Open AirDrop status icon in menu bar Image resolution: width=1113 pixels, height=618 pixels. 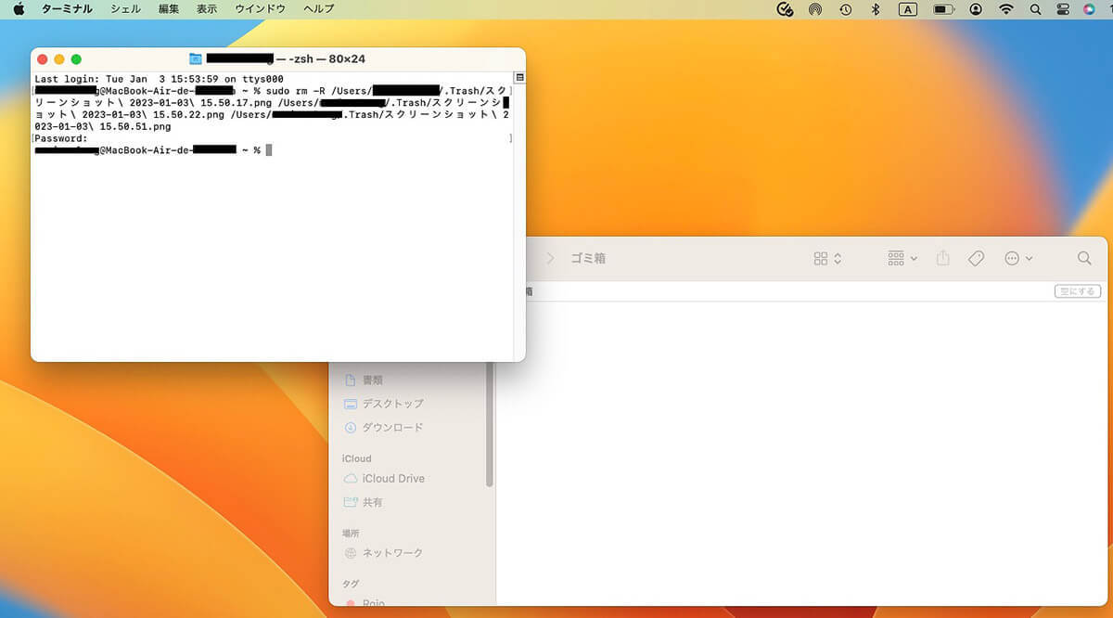click(x=814, y=9)
